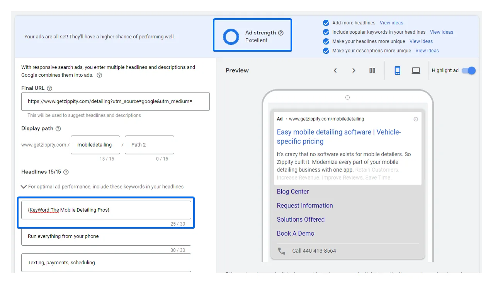Image resolution: width=493 pixels, height=284 pixels.
Task: Click the side-by-side columns preview icon
Action: click(x=372, y=70)
